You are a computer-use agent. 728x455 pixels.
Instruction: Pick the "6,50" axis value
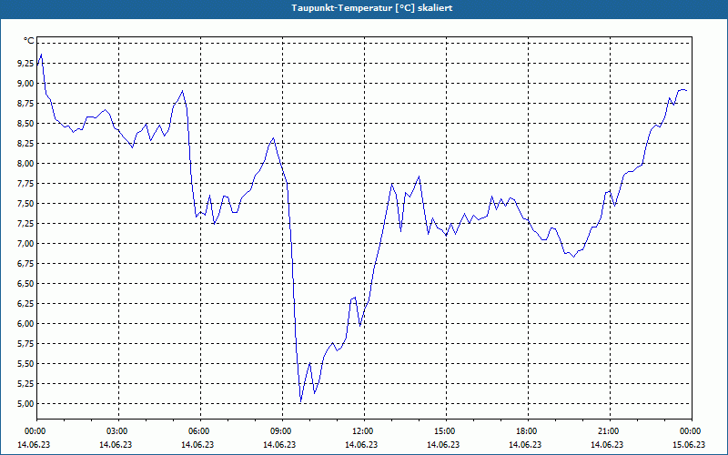click(26, 284)
